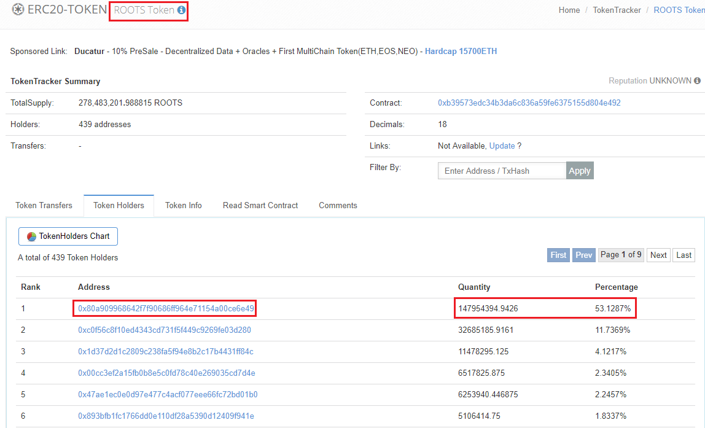Open rank 5 holder address 0x47ae1ec0

(x=168, y=395)
